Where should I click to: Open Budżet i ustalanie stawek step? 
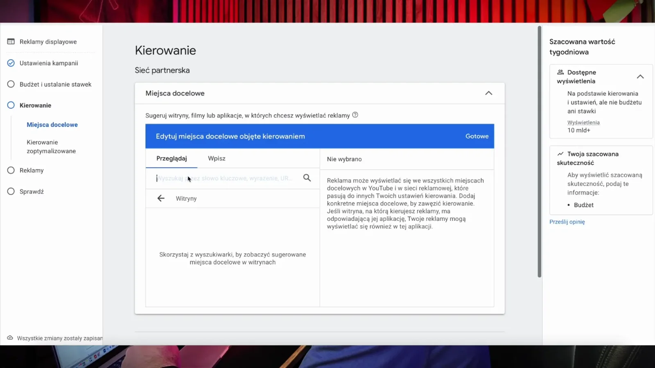pyautogui.click(x=55, y=84)
